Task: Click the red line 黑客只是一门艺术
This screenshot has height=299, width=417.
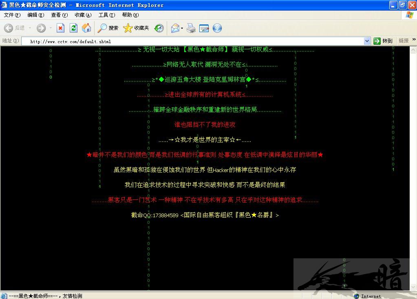Action: (x=205, y=200)
